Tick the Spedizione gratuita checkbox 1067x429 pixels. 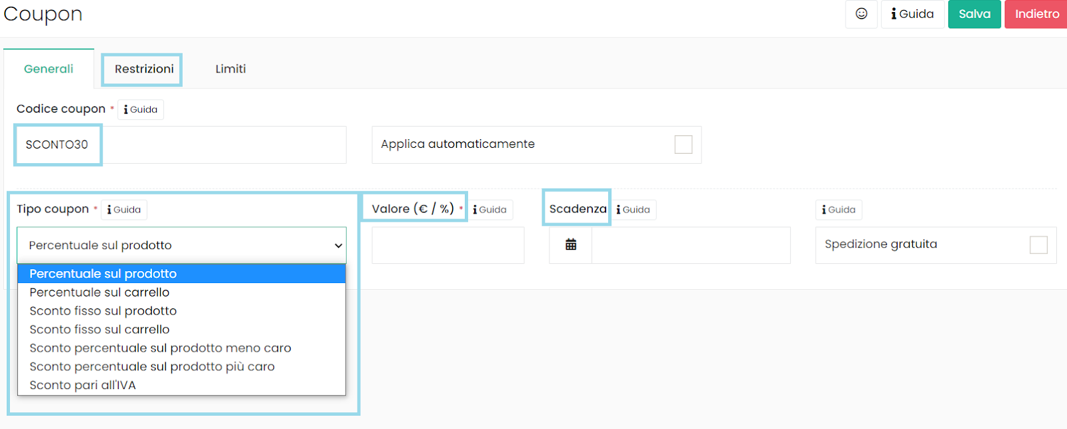[1038, 245]
